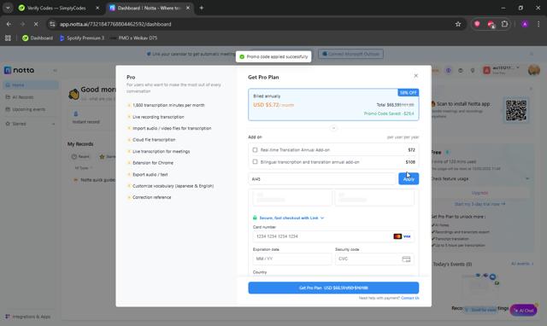The height and width of the screenshot is (326, 547).
Task: Open the red cloud extension icon with badge
Action: (x=491, y=24)
